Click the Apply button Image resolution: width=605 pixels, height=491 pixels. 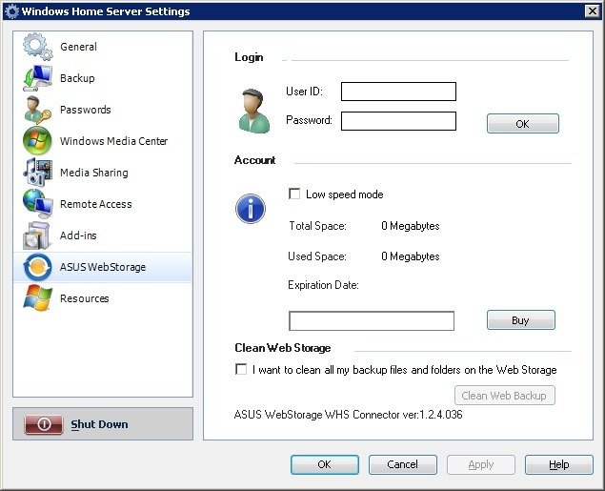(481, 464)
